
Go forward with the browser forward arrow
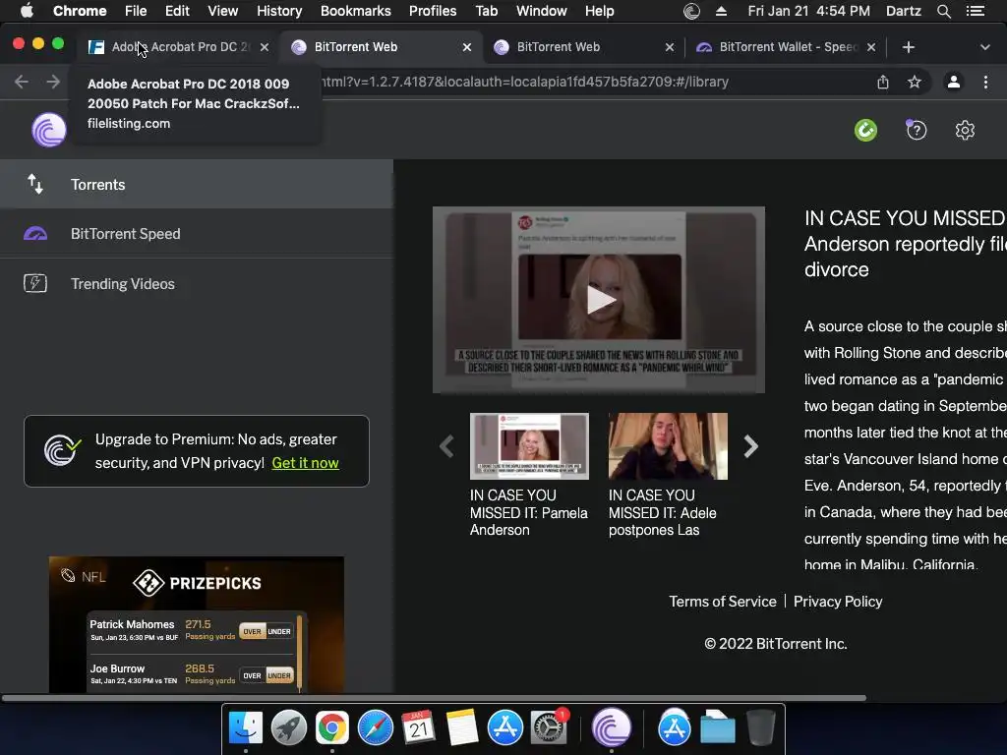coord(53,82)
